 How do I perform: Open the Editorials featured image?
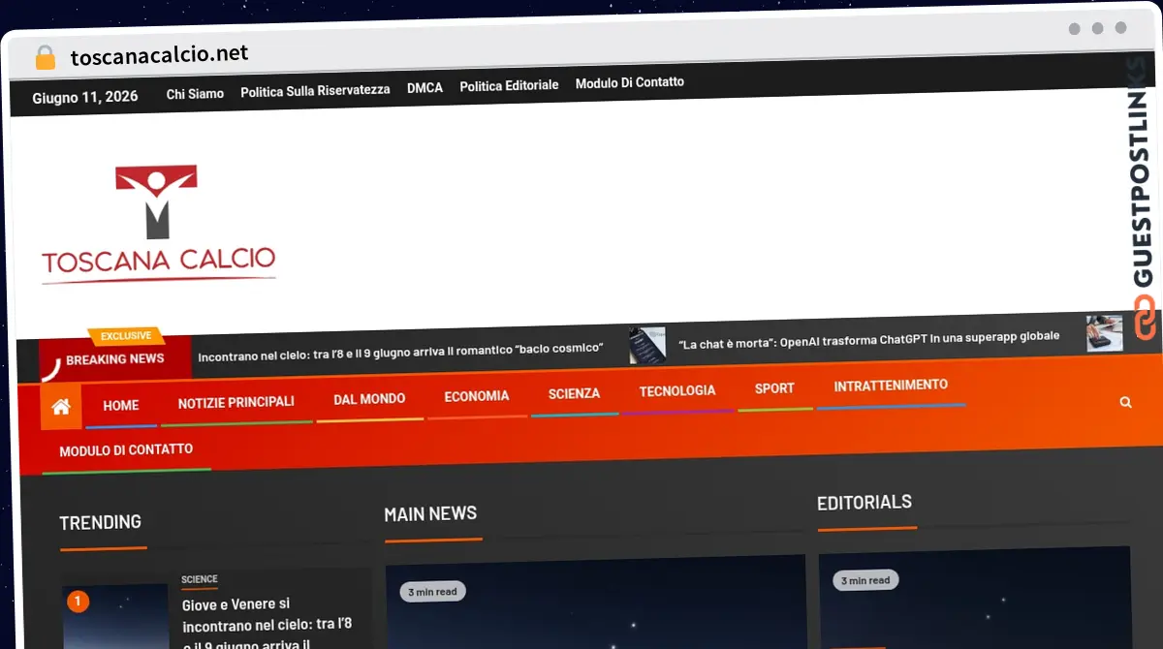(x=974, y=597)
